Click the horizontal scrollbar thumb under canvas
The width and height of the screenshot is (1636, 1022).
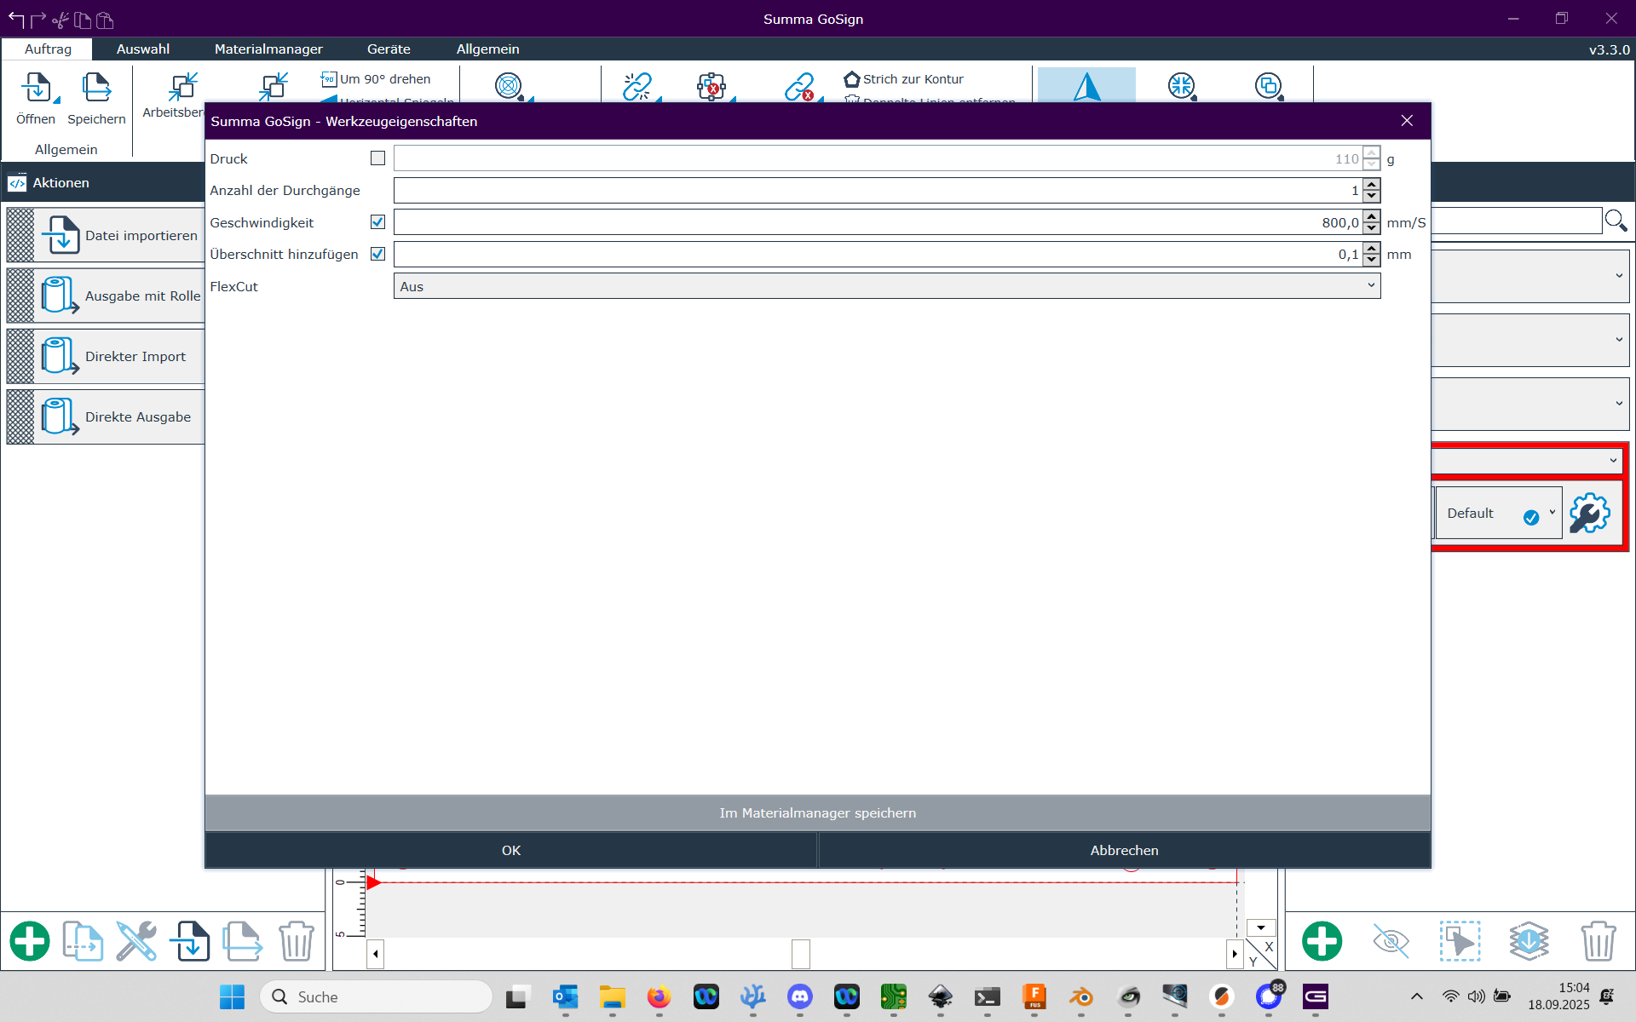[801, 954]
